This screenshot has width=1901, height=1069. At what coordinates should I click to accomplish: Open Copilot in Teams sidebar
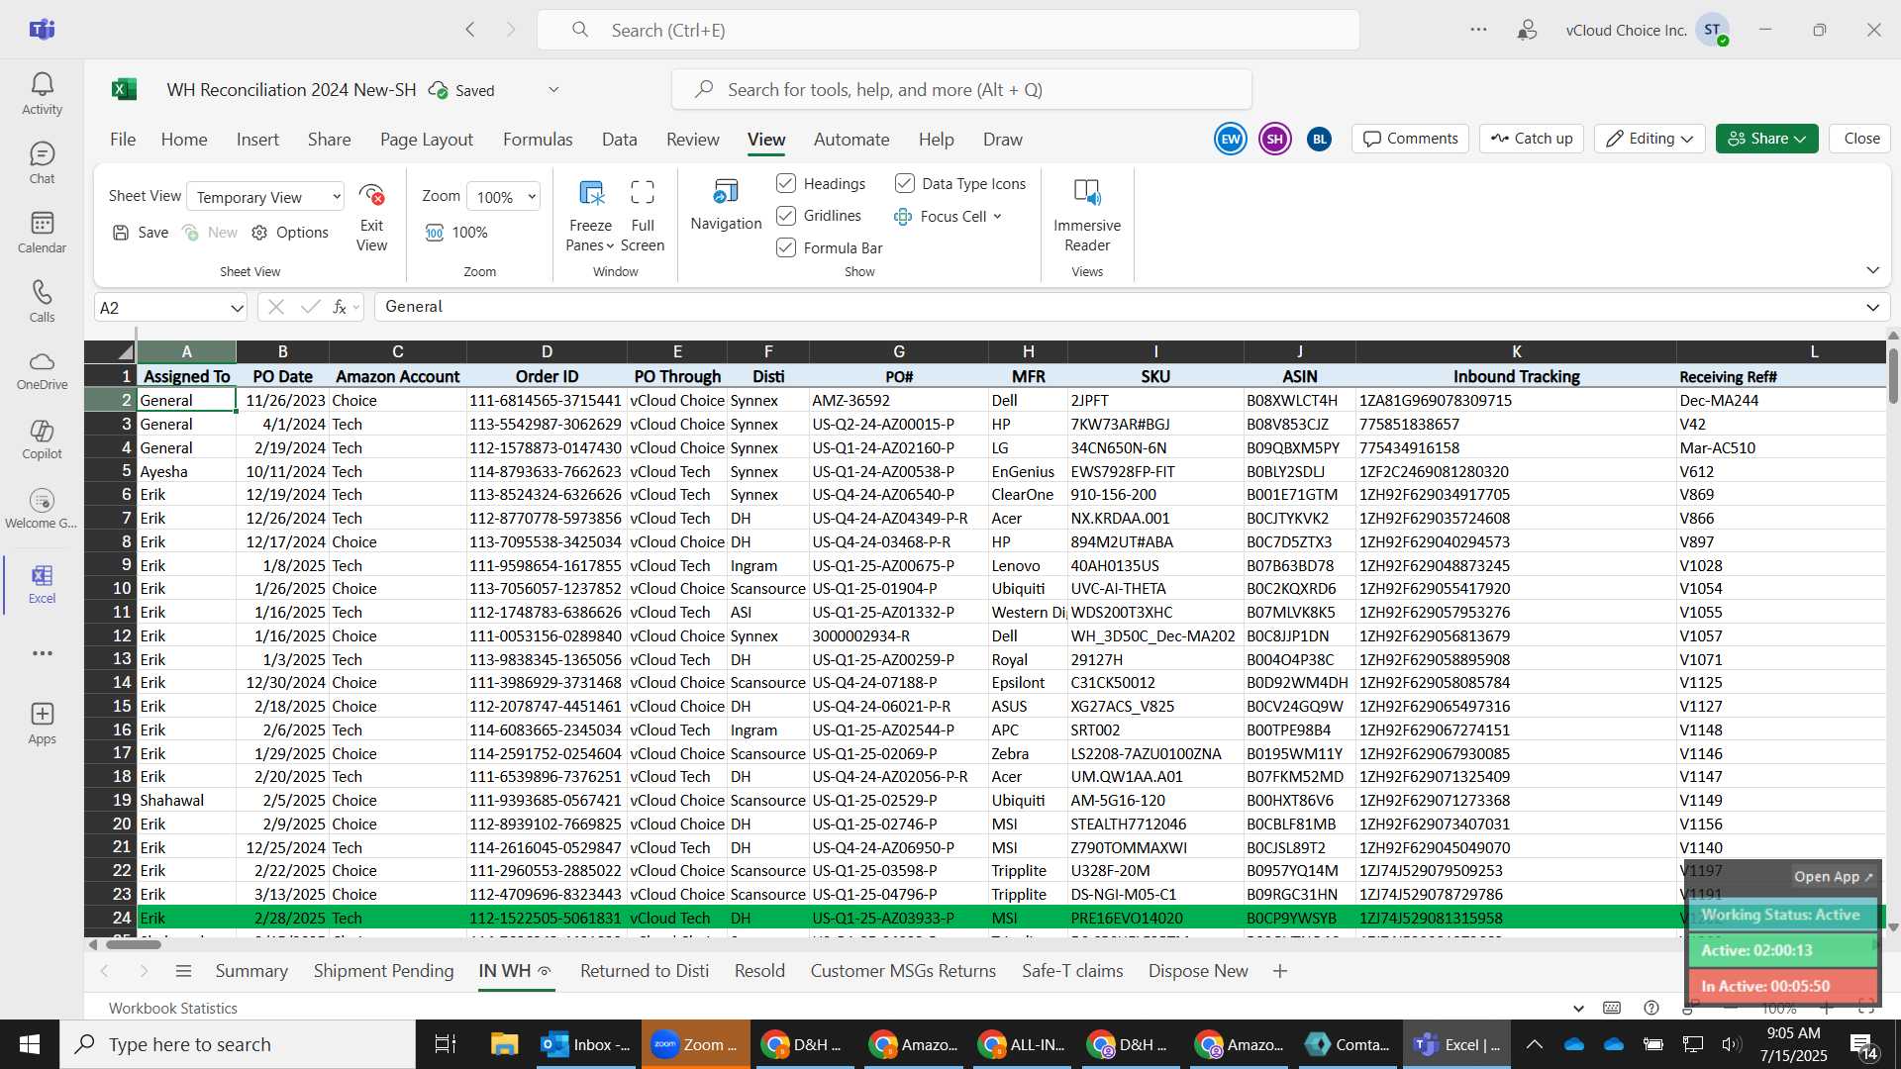pos(42,439)
